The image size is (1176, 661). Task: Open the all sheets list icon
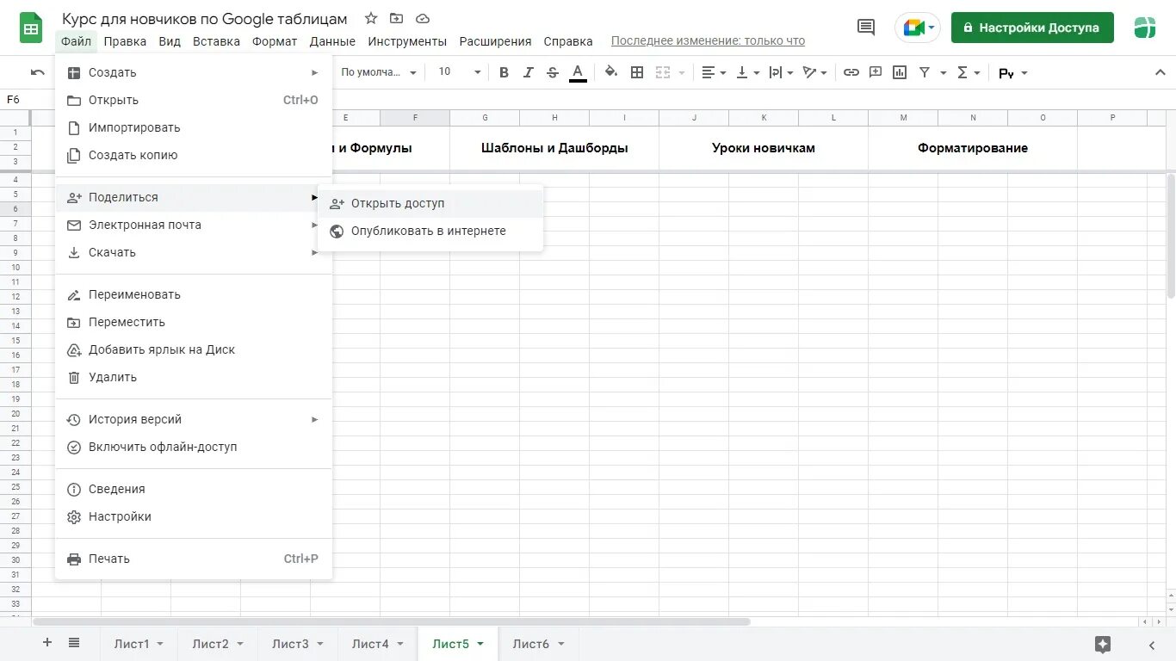click(74, 642)
